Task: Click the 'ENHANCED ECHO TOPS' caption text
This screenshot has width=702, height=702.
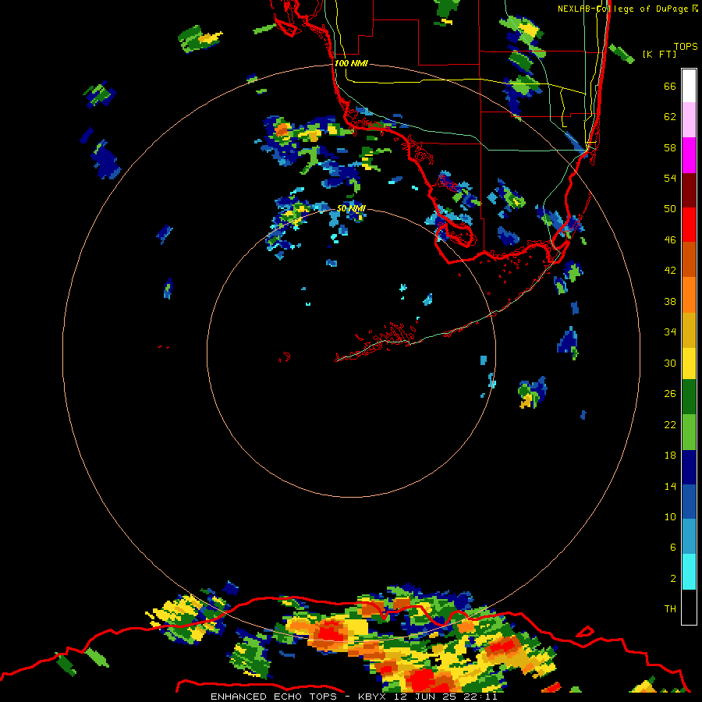Action: pyautogui.click(x=274, y=697)
